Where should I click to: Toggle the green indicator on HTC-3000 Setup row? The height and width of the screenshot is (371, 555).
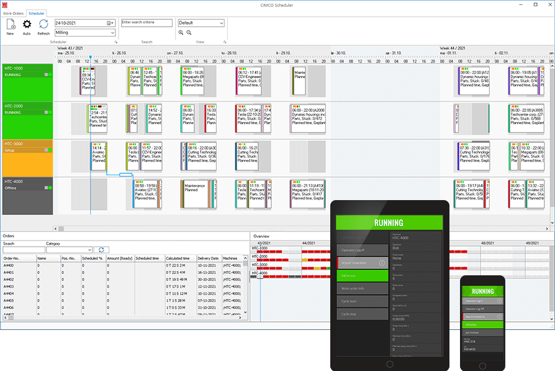tap(50, 150)
